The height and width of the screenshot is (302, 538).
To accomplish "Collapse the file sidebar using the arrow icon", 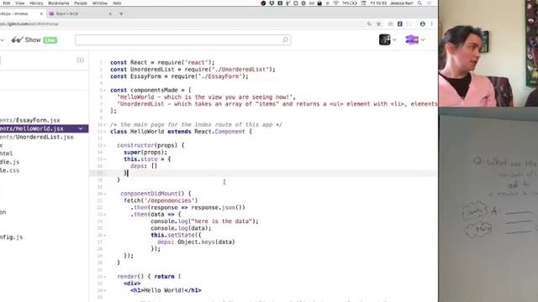I will pos(80,60).
